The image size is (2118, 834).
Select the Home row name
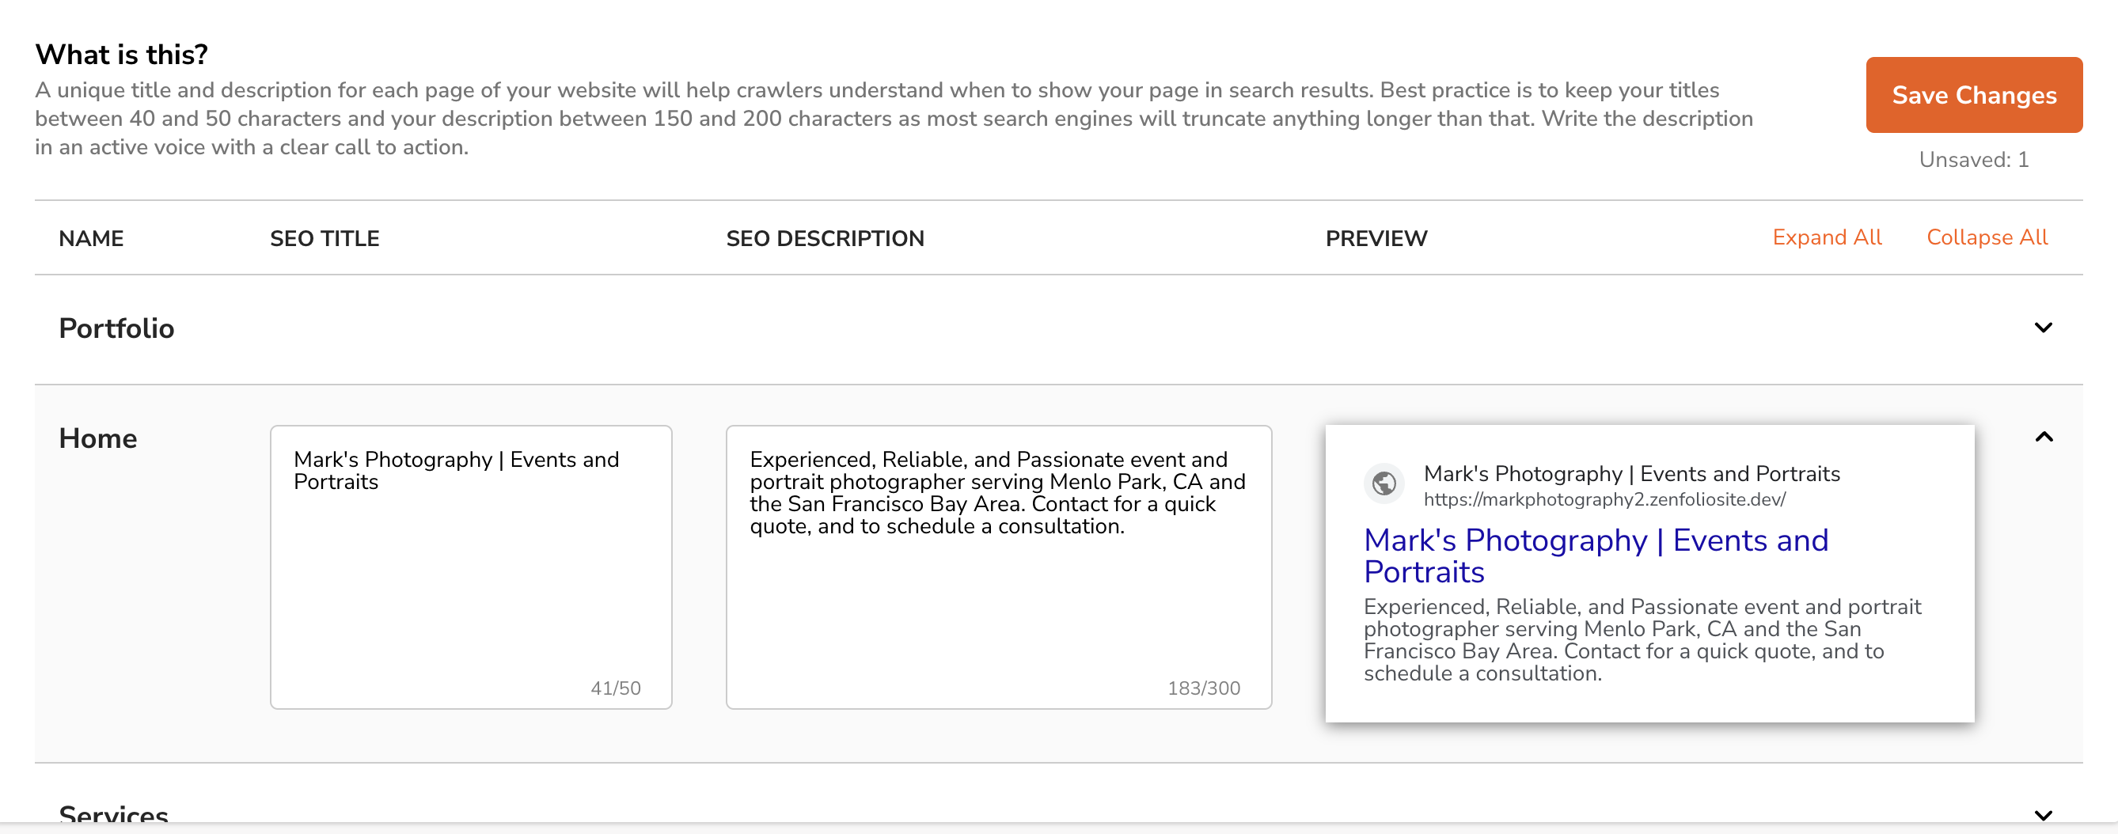(98, 438)
